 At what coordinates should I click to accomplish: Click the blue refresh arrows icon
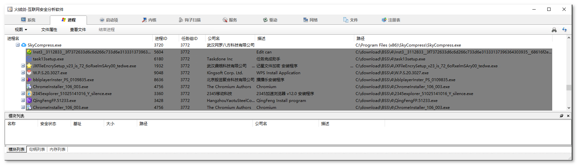564,30
